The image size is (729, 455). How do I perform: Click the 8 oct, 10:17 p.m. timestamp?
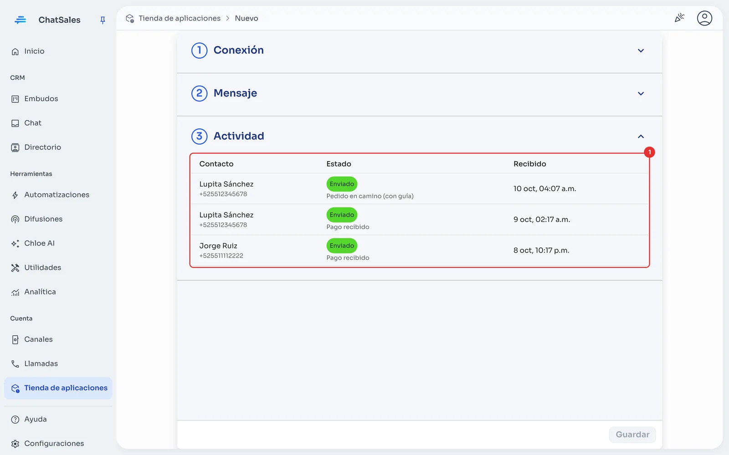(541, 250)
